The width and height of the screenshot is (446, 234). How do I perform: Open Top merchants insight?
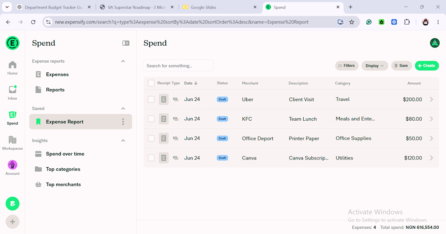tap(81, 185)
